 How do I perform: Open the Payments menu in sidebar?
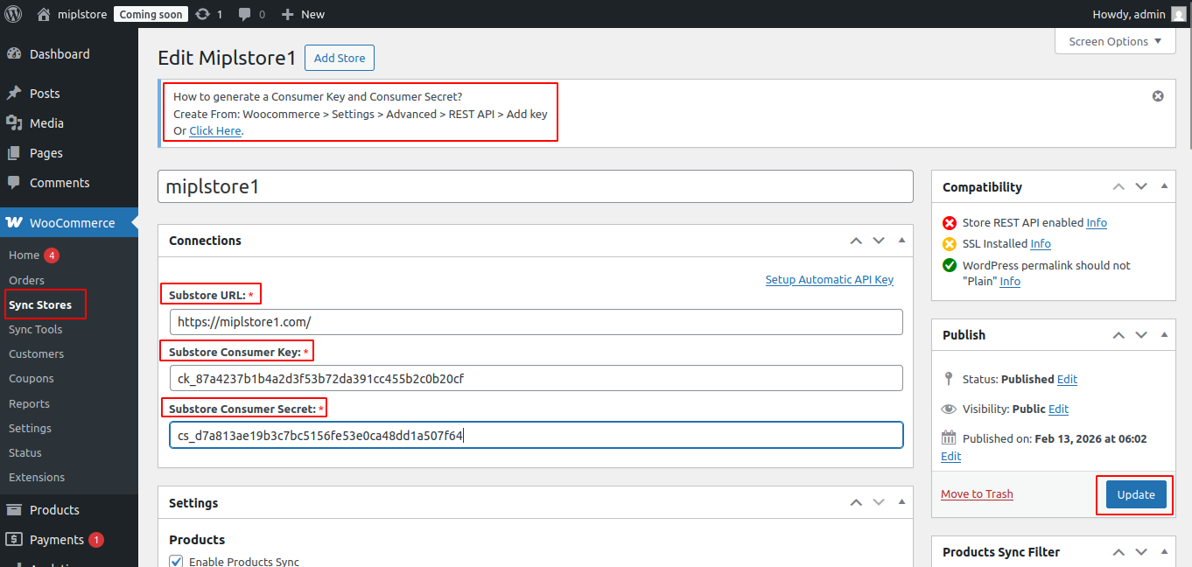(56, 540)
